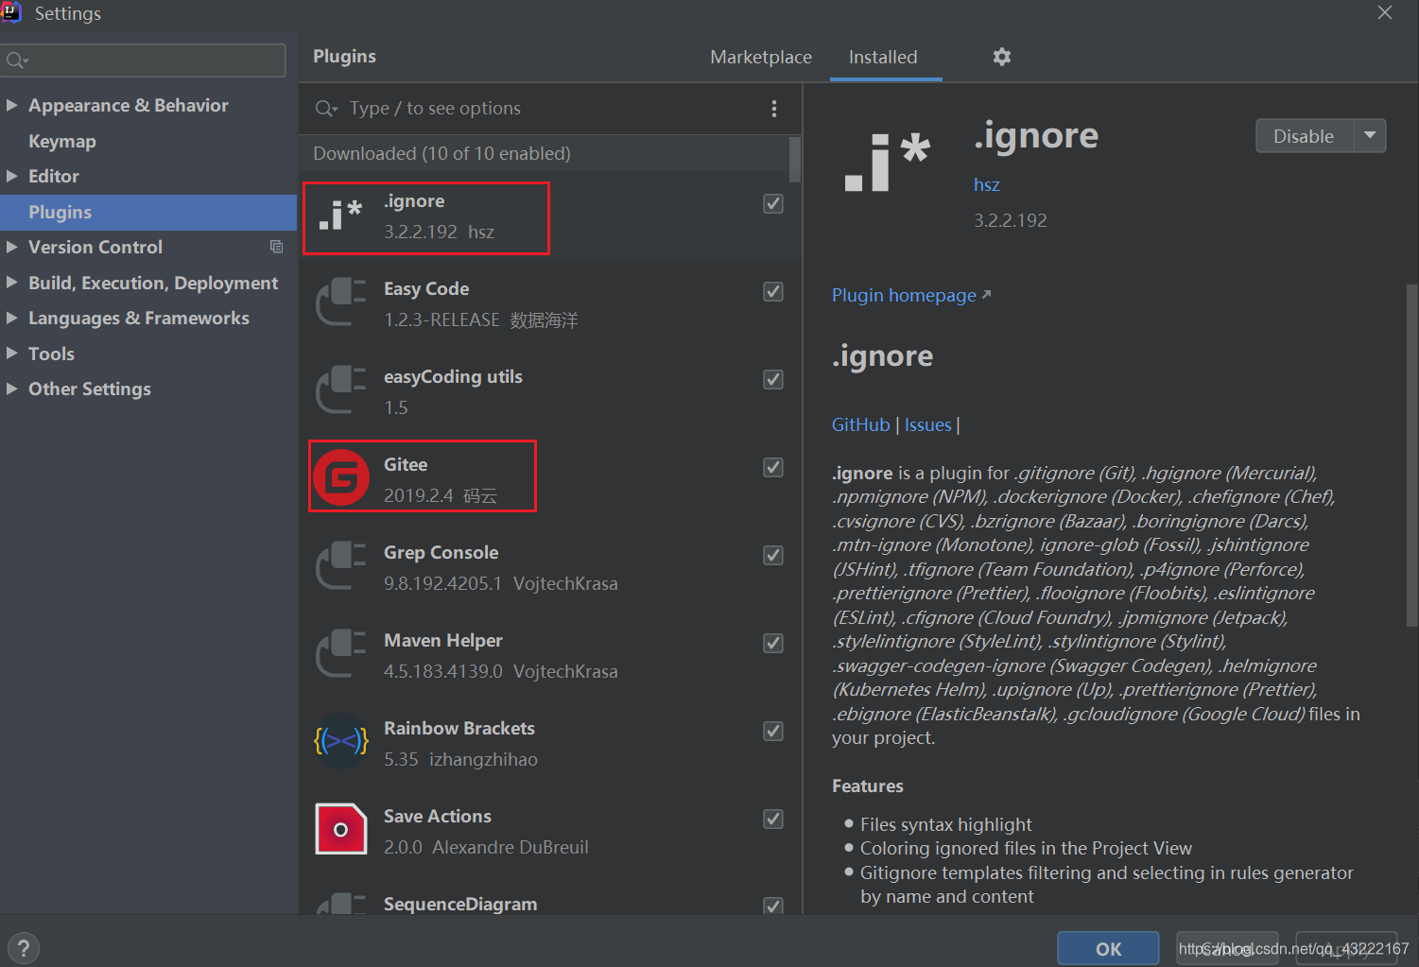The width and height of the screenshot is (1419, 967).
Task: Select the SequenceDiagram plugin name
Action: tap(460, 904)
